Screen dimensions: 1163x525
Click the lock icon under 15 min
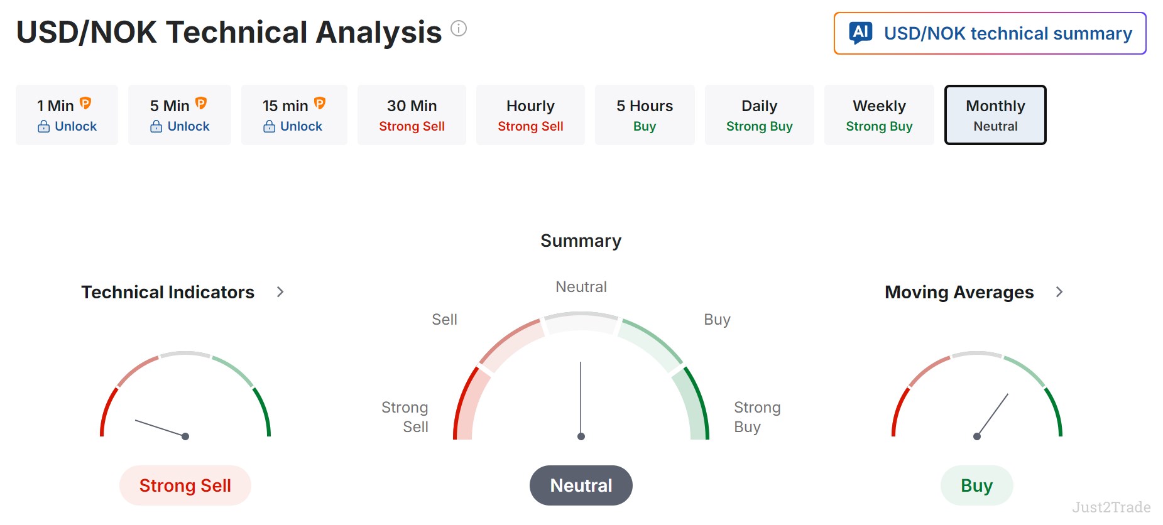click(269, 126)
